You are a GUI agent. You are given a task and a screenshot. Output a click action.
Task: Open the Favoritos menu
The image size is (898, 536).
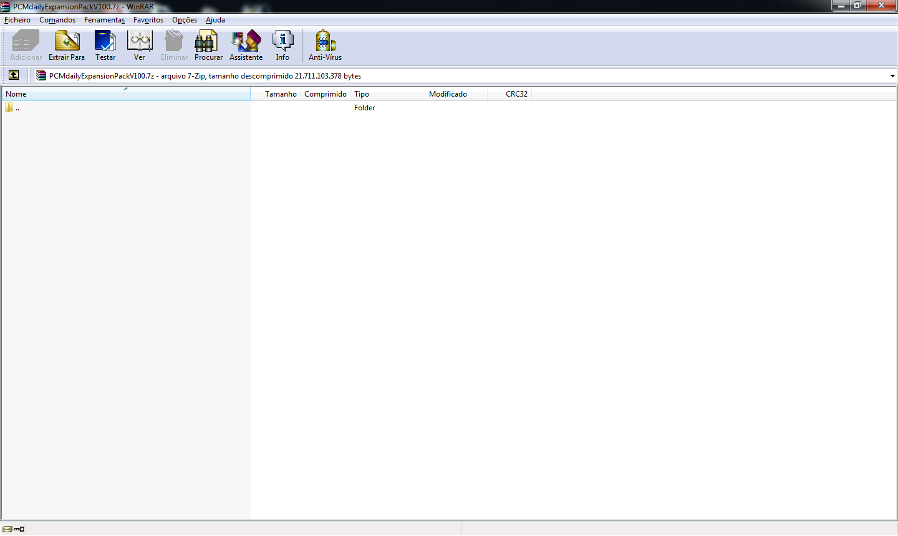148,20
